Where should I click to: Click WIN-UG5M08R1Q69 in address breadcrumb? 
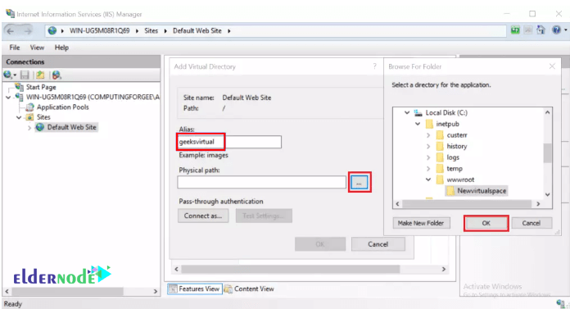(100, 30)
